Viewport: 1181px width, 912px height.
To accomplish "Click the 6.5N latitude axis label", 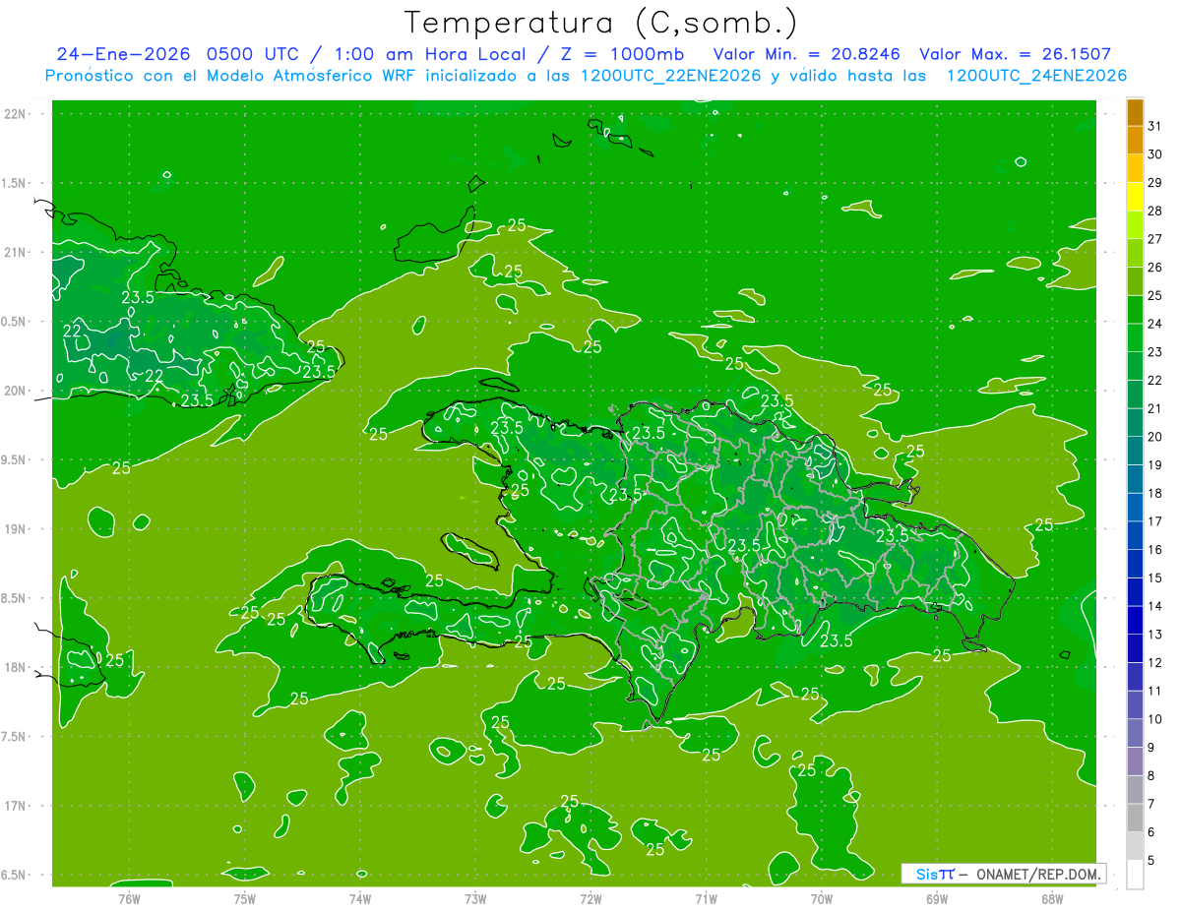I will click(x=15, y=876).
